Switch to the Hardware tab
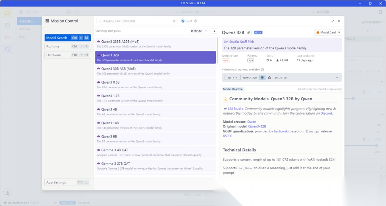 68,55
